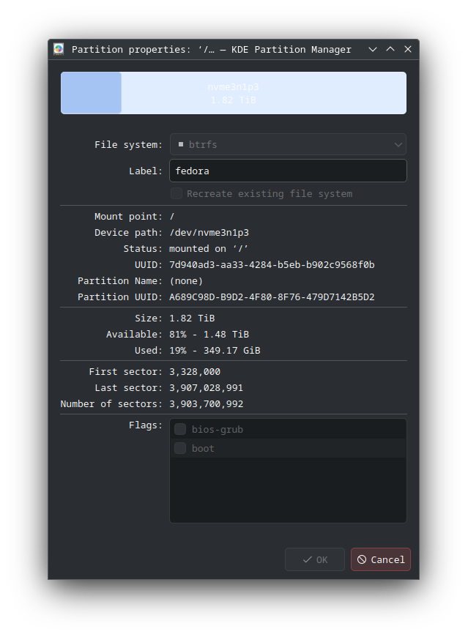This screenshot has width=468, height=637.
Task: Click the Mount point value /
Action: [172, 217]
